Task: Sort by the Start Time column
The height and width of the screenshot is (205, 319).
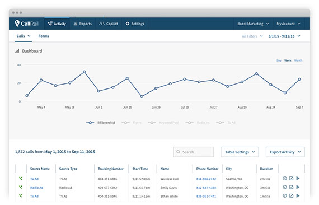Action: (x=140, y=169)
